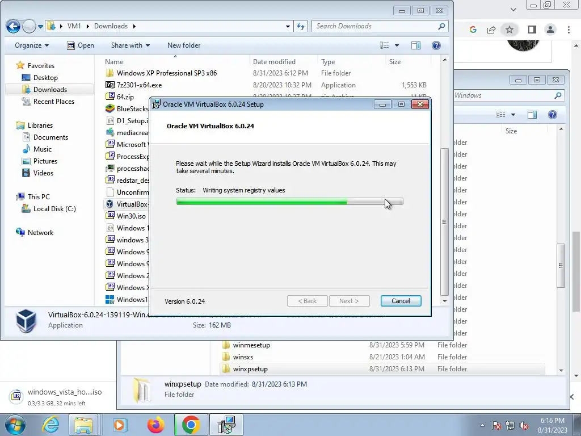This screenshot has width=581, height=436.
Task: Toggle Chrome side panel icon
Action: (x=532, y=30)
